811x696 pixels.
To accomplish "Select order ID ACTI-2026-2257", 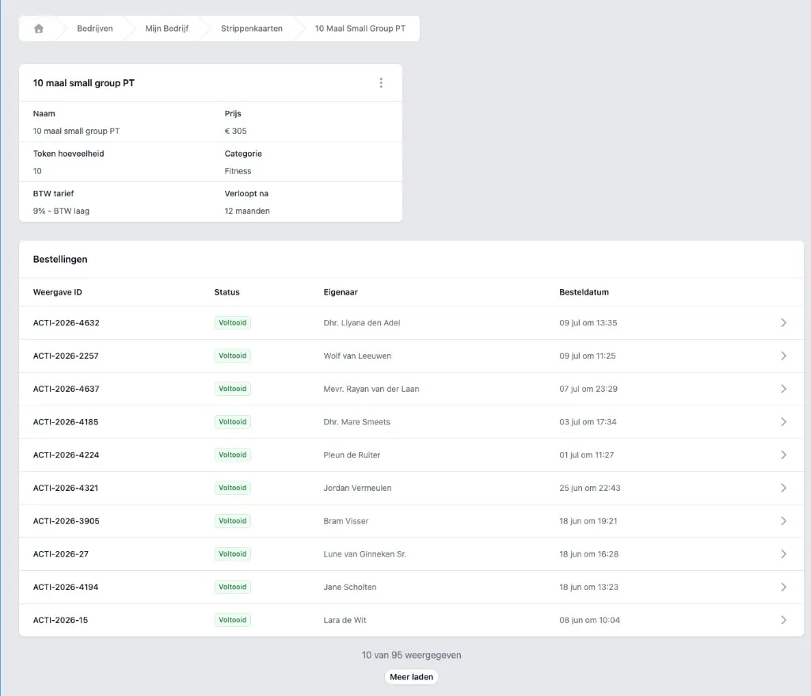I will (66, 356).
